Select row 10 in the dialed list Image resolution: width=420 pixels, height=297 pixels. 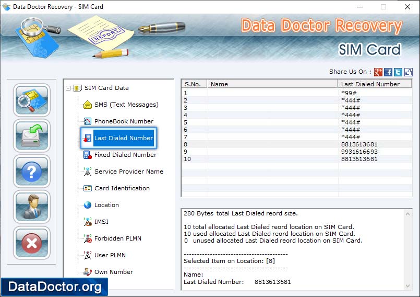(x=297, y=159)
